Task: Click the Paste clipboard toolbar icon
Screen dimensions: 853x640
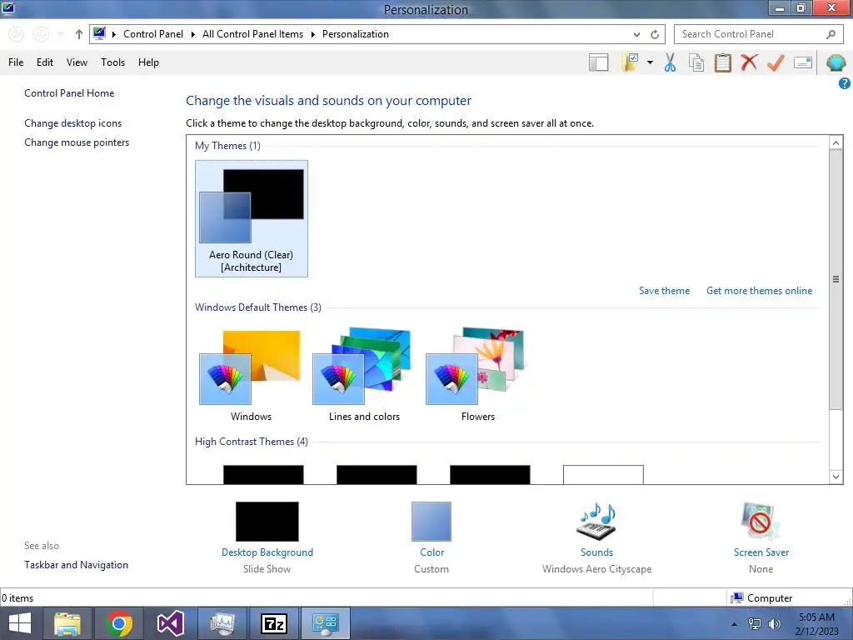Action: [723, 62]
